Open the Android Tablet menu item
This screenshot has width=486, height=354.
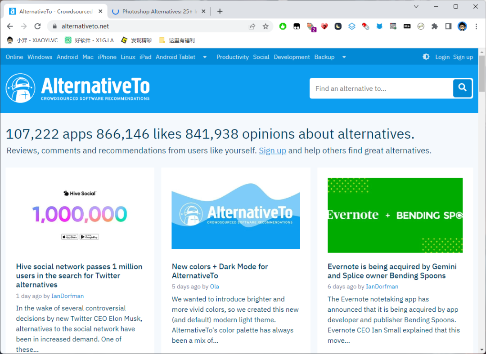tap(175, 57)
